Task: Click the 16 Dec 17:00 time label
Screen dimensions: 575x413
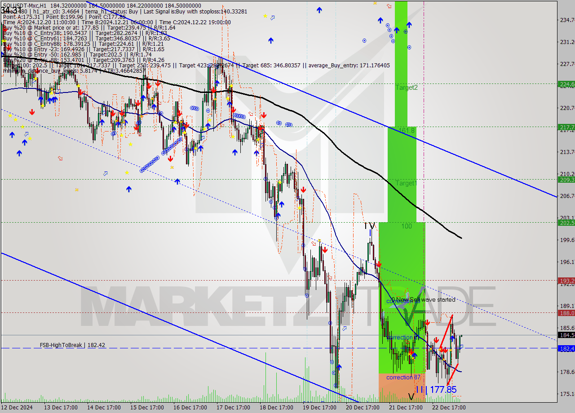Action: 190,408
